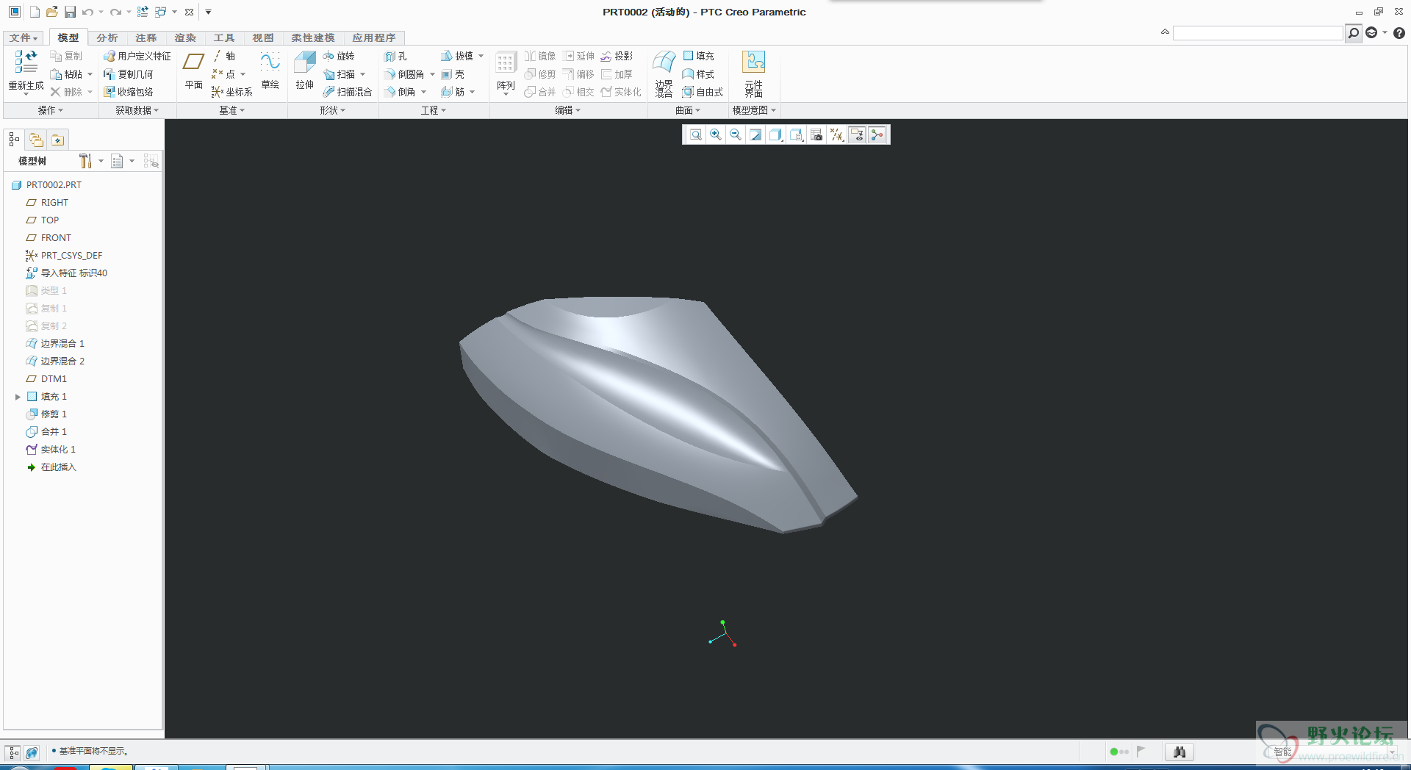Click the search magnifier button
Viewport: 1411px width, 770px height.
point(1353,33)
